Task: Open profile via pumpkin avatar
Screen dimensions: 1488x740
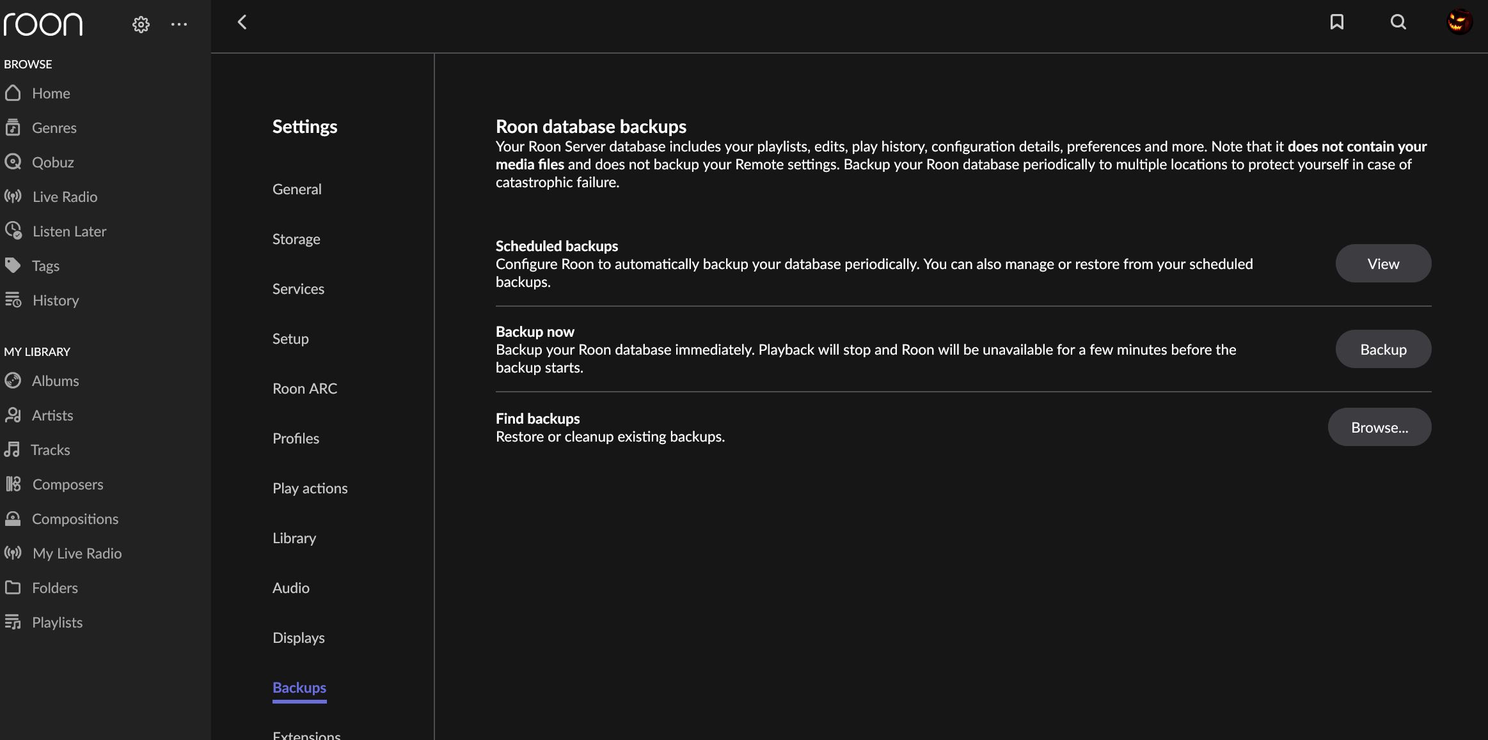Action: tap(1459, 22)
